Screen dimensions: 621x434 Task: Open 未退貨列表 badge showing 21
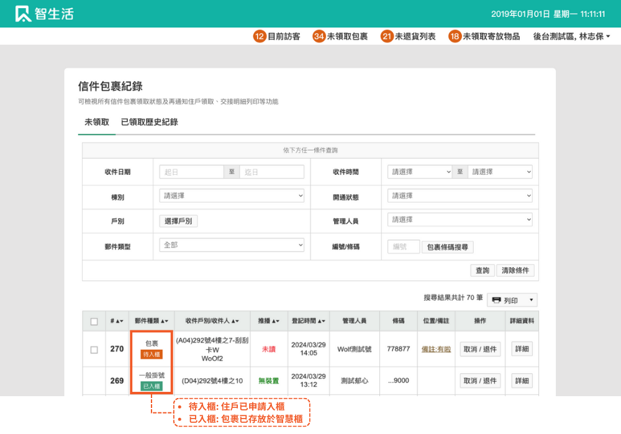click(x=388, y=37)
